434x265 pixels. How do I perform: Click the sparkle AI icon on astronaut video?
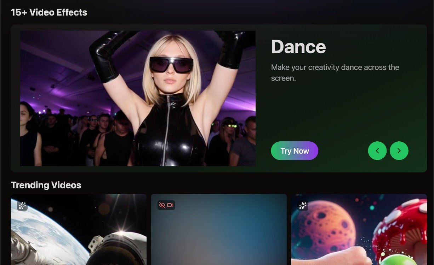pos(22,206)
